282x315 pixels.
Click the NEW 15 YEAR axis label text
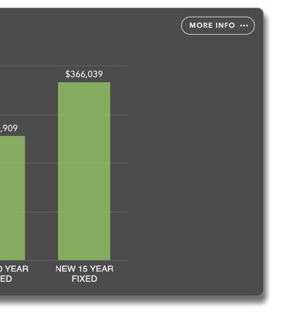click(x=84, y=269)
